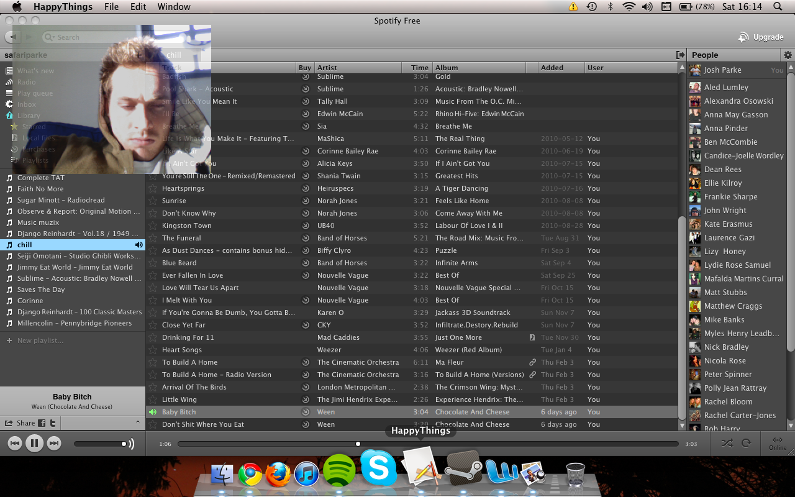Create a new playlist from sidebar
Image resolution: width=795 pixels, height=497 pixels.
40,340
